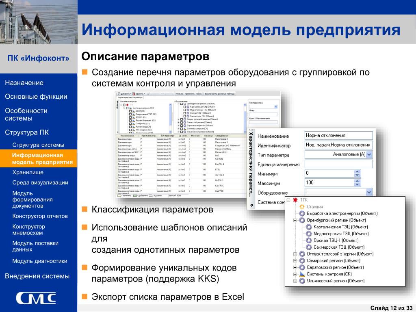
Task: Click gear icon of Отпуск тепловой энергии in dropdown tree
Action: pyautogui.click(x=302, y=254)
